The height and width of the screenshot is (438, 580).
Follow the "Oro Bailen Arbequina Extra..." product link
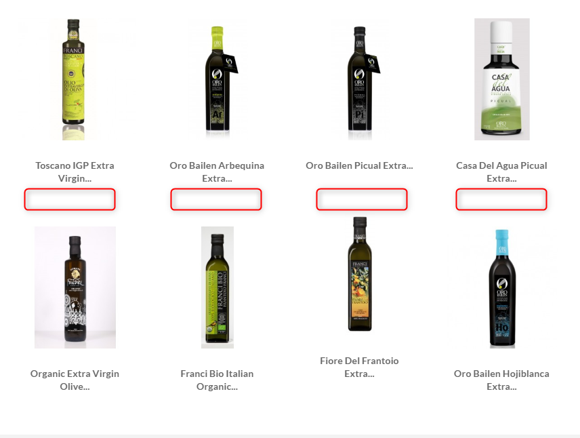217,172
